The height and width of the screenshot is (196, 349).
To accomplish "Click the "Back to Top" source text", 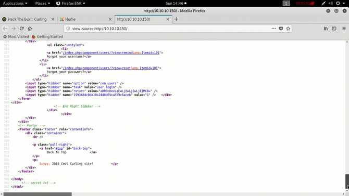I will (57, 152).
